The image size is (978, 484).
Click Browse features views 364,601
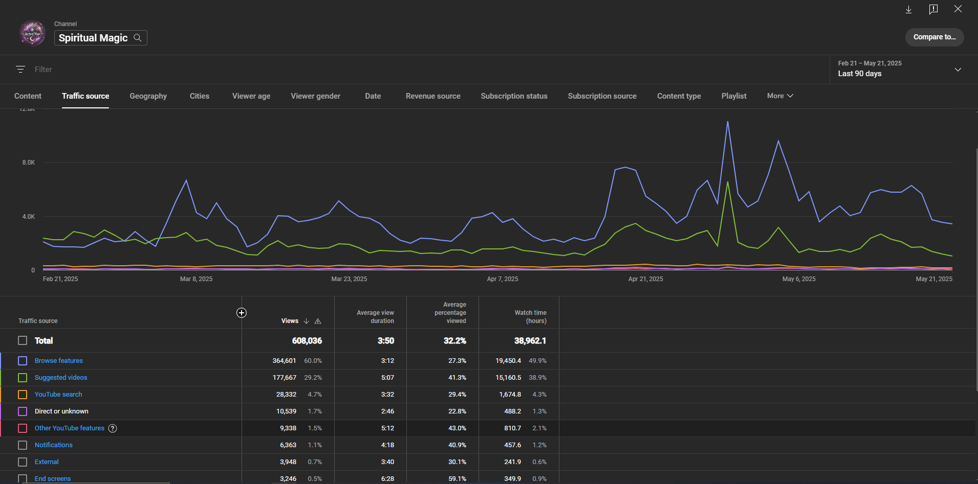click(284, 361)
